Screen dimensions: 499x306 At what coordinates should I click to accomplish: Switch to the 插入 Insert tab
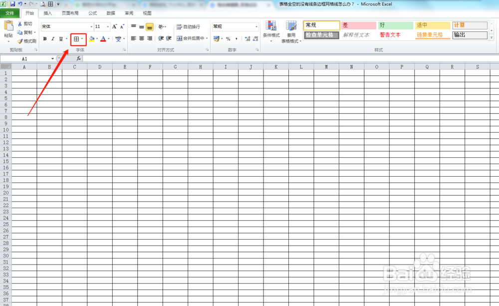coord(48,13)
